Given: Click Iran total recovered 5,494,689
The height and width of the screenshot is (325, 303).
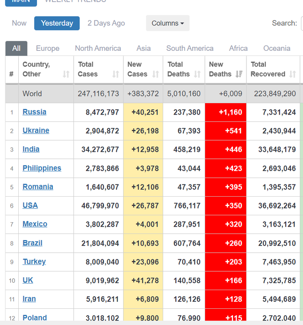Looking at the screenshot, I should click(x=279, y=299).
